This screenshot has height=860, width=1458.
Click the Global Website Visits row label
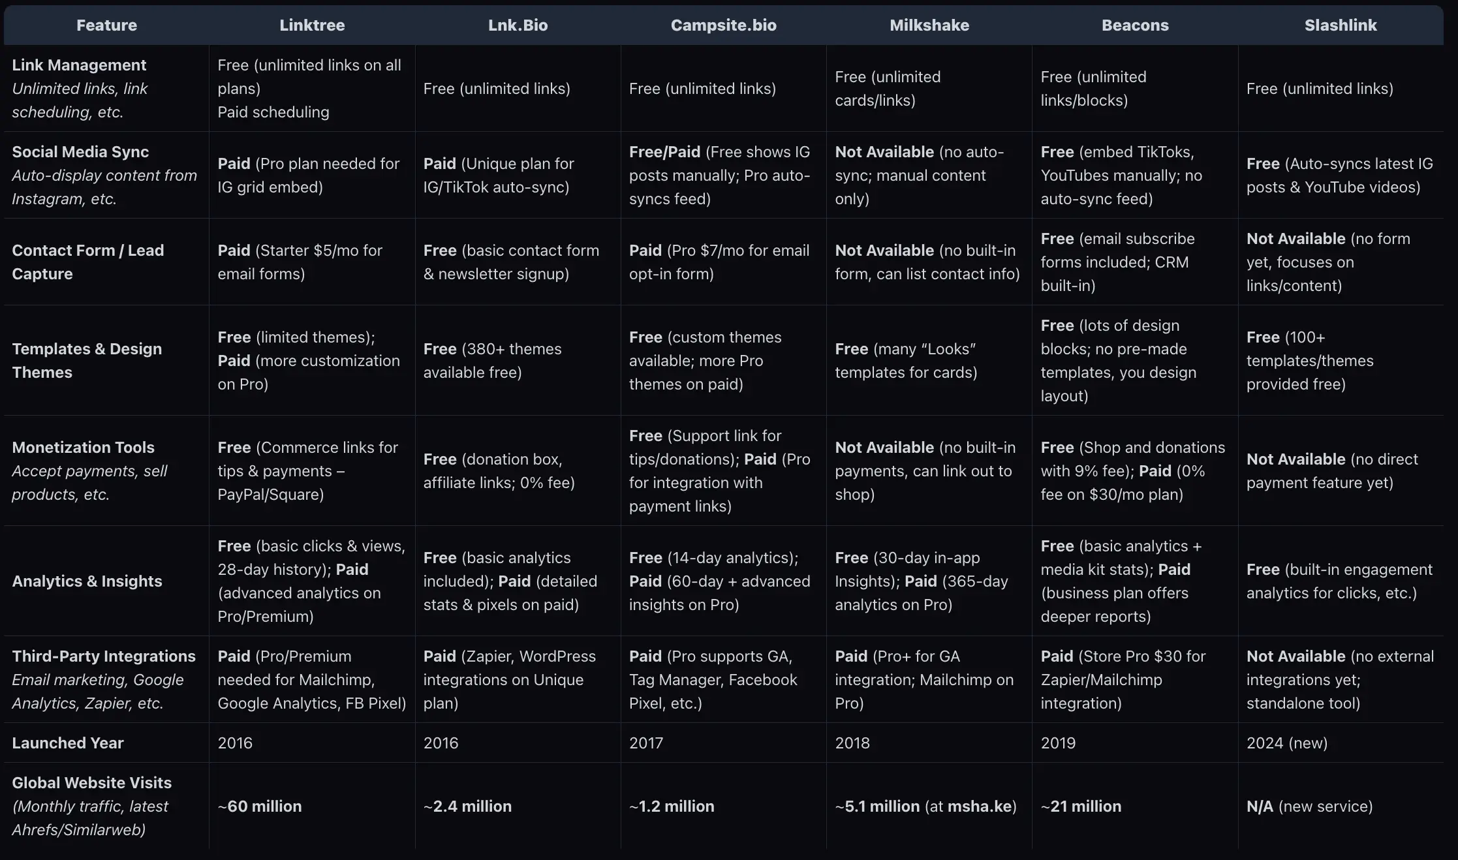[x=92, y=783]
